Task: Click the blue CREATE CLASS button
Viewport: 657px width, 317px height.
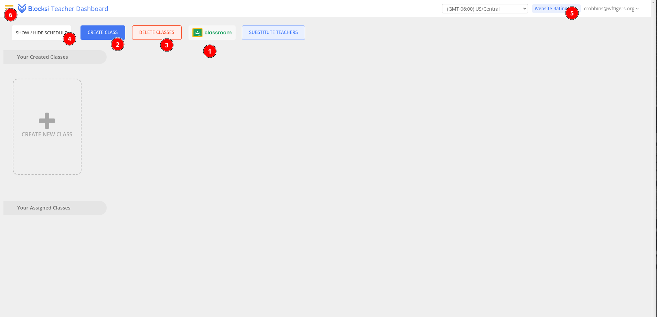Action: (103, 33)
